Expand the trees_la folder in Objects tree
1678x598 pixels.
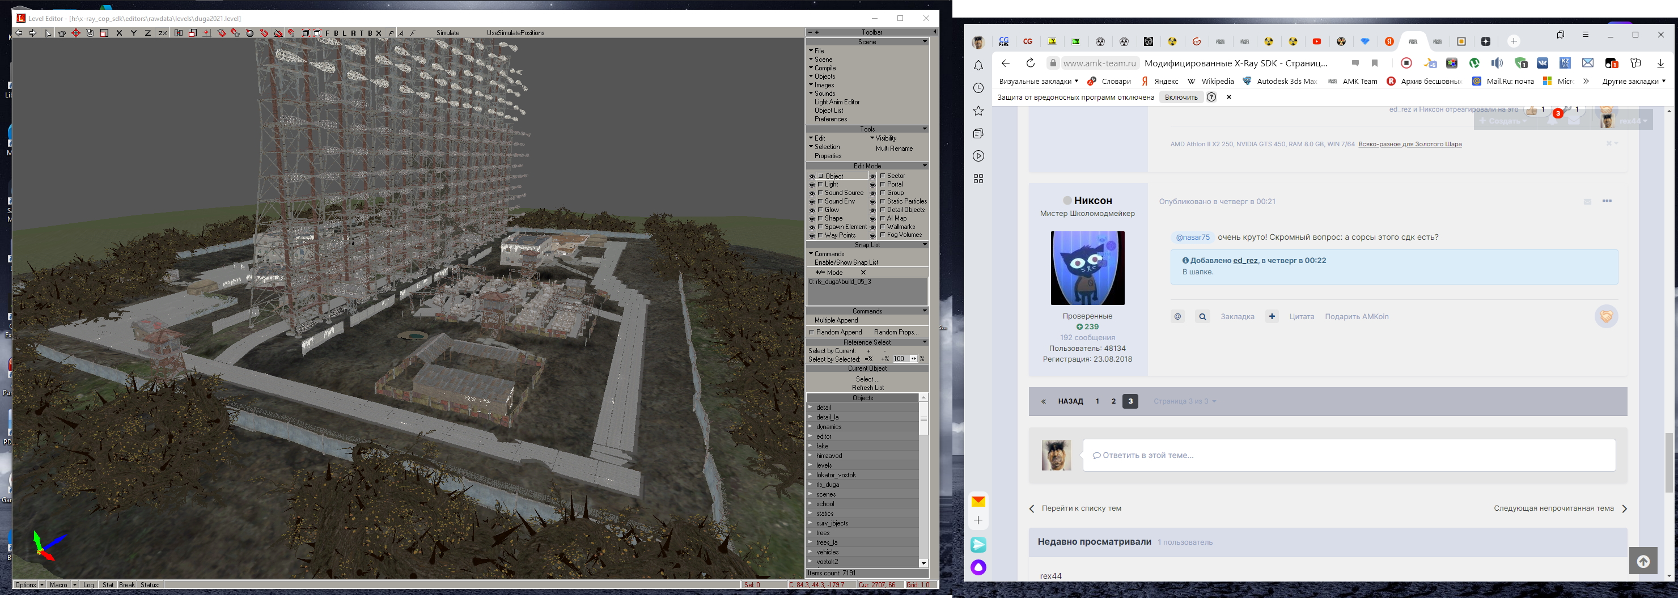coord(810,542)
